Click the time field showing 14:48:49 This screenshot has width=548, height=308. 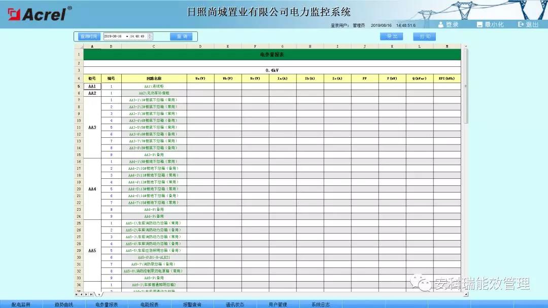138,36
